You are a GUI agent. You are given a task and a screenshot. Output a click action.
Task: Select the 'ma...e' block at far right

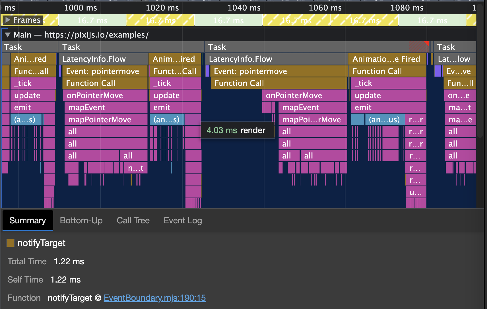pos(460,120)
